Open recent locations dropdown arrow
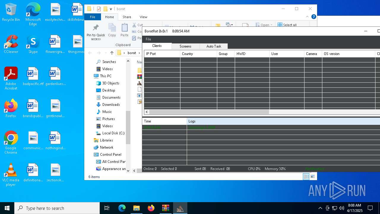Viewport: 380px width, 214px height. tap(105, 53)
